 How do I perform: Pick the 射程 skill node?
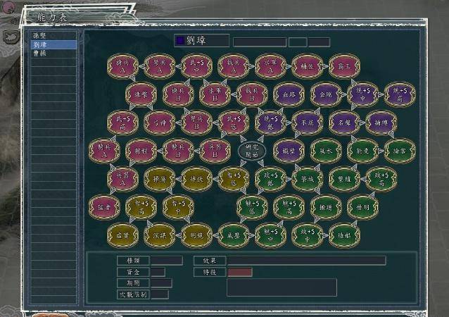(141, 151)
